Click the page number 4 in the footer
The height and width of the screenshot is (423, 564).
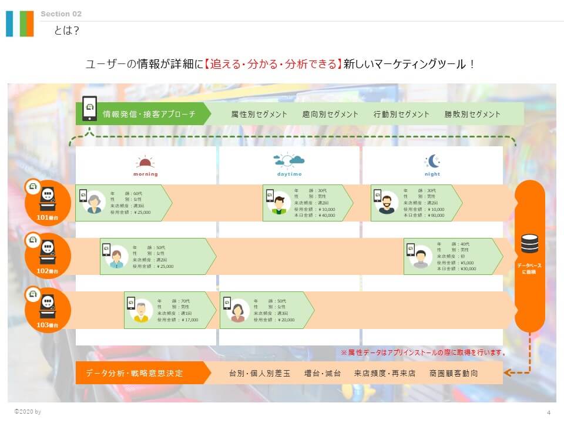tap(548, 412)
